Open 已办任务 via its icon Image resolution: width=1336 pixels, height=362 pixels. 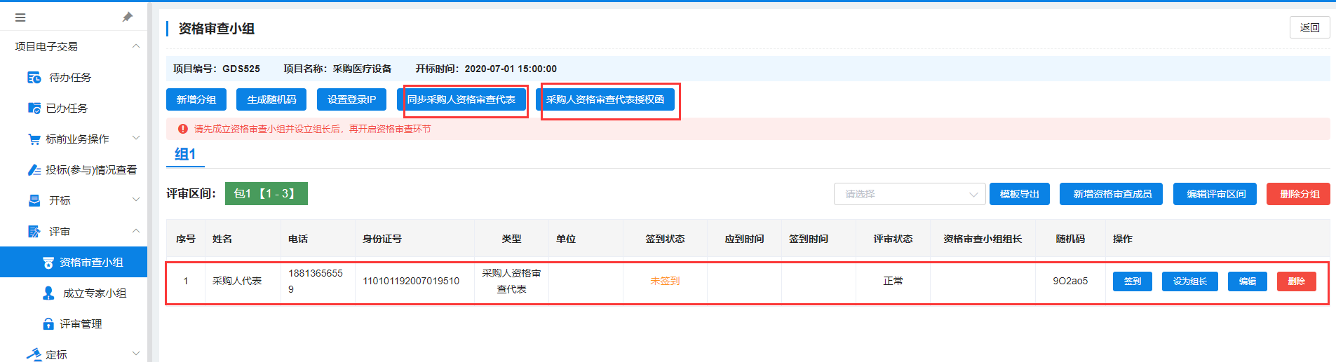tap(34, 109)
